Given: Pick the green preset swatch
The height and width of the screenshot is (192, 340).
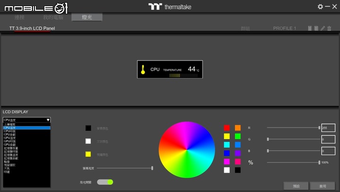Looking at the screenshot, I should point(238,136).
